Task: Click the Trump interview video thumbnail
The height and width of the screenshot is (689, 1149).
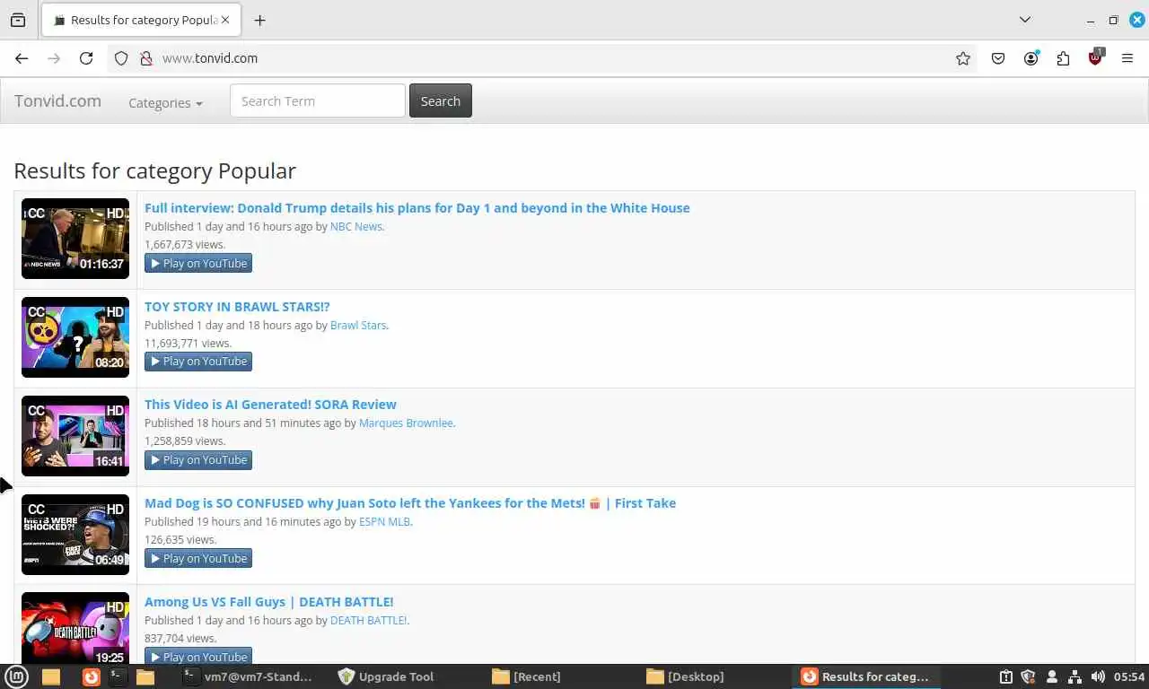Action: (x=75, y=239)
